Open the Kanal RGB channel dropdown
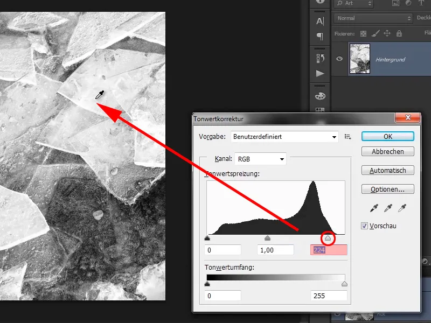This screenshot has width=431, height=323. [260, 159]
